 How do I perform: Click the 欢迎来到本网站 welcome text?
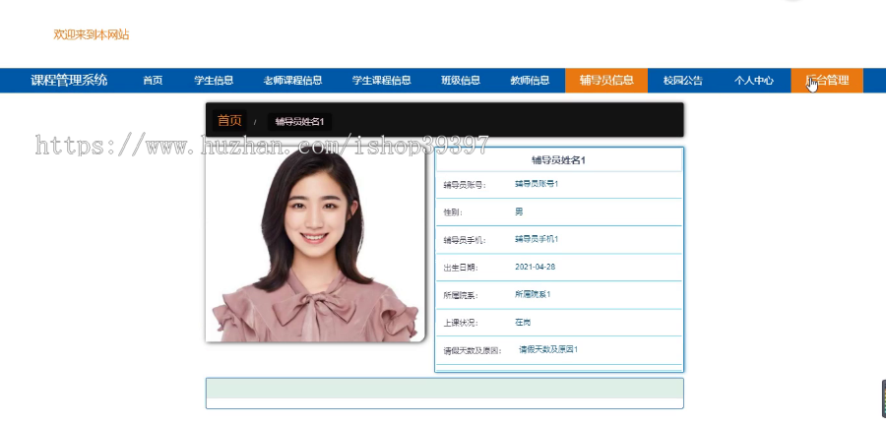92,34
